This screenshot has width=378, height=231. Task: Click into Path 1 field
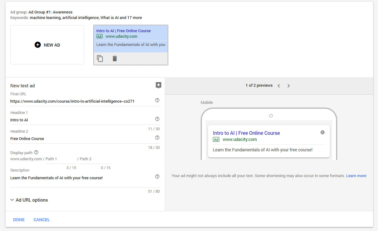coord(61,159)
